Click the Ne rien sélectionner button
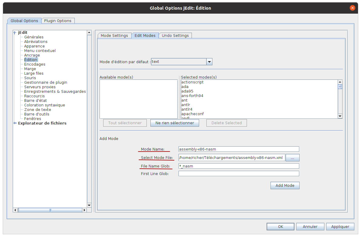The height and width of the screenshot is (237, 361). click(x=175, y=123)
